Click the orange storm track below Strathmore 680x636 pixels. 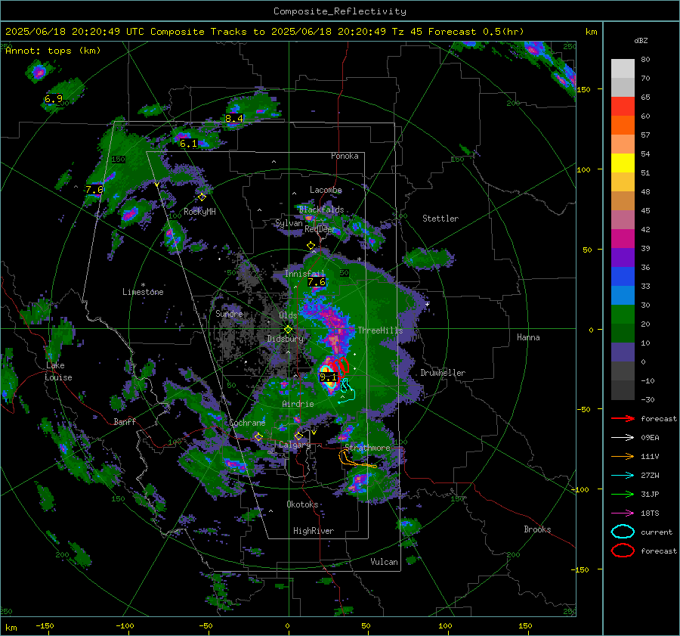[357, 459]
